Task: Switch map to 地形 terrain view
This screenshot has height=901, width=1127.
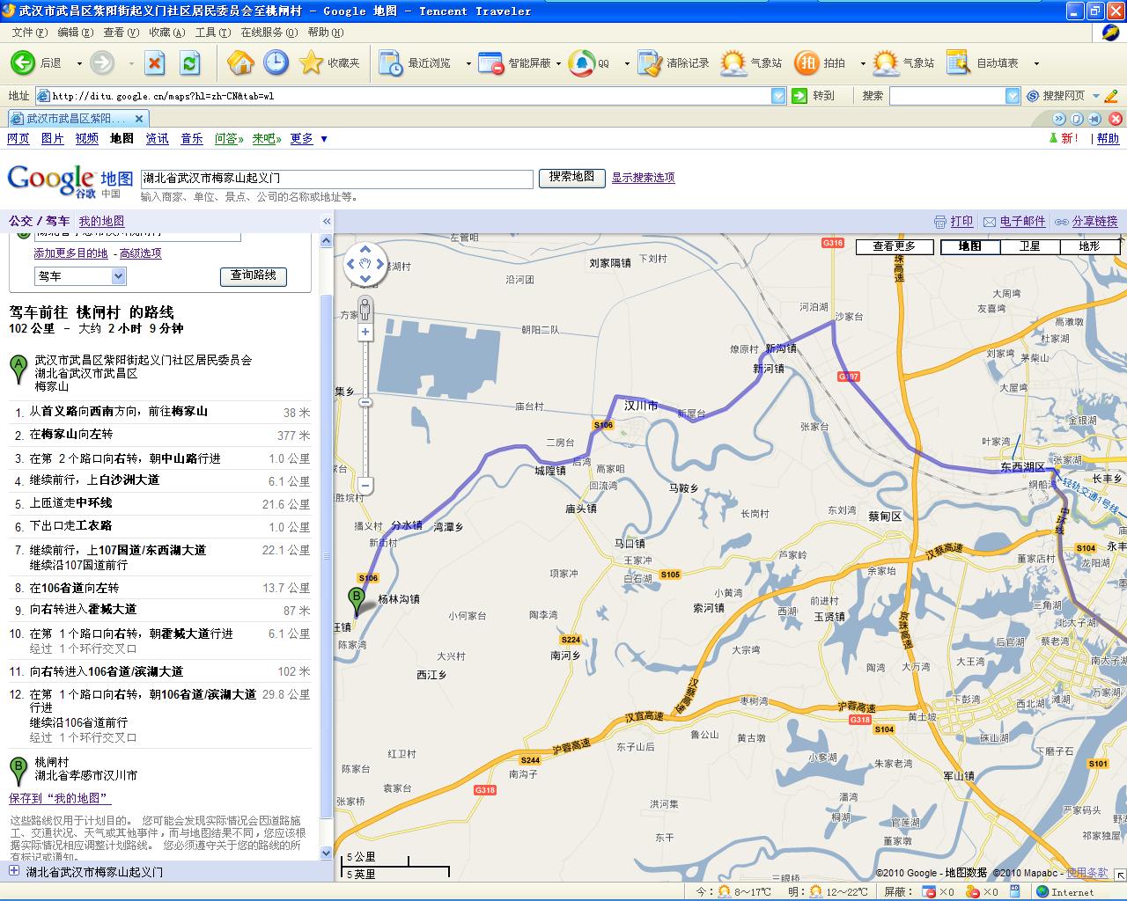Action: point(1089,246)
